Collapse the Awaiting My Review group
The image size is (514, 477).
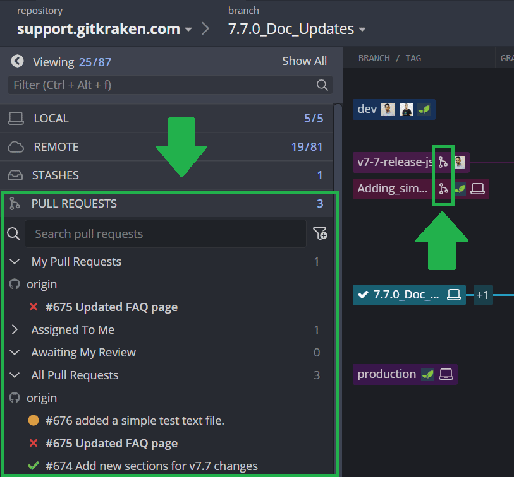[15, 353]
